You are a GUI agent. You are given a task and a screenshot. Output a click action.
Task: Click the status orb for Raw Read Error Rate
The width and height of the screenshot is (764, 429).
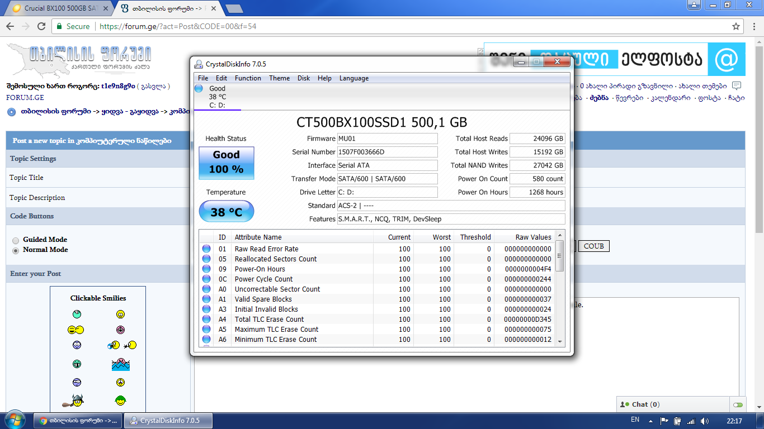point(206,249)
